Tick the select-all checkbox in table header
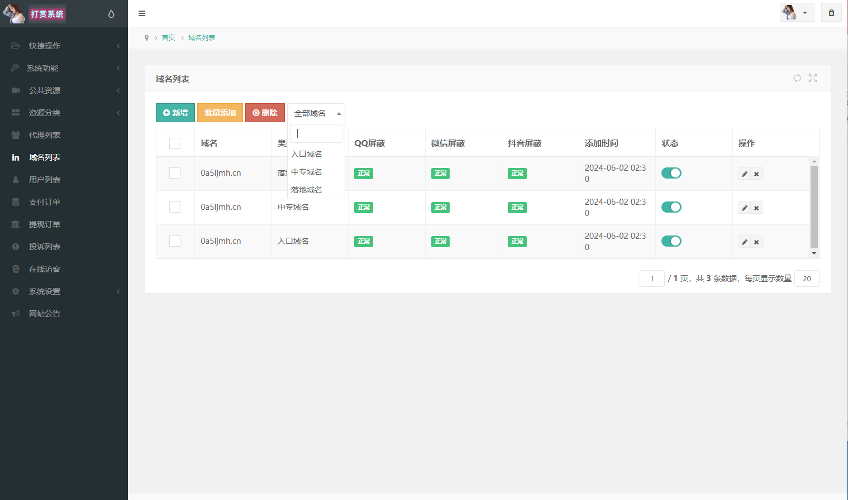Viewport: 848px width, 500px height. pos(175,143)
